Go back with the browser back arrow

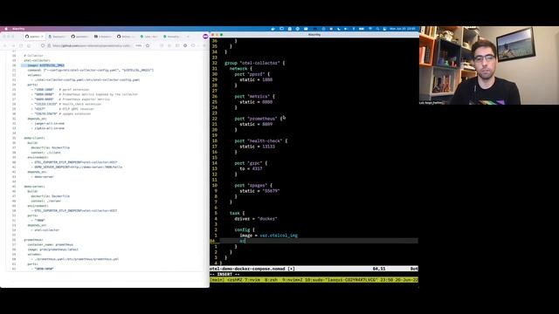pyautogui.click(x=5, y=45)
